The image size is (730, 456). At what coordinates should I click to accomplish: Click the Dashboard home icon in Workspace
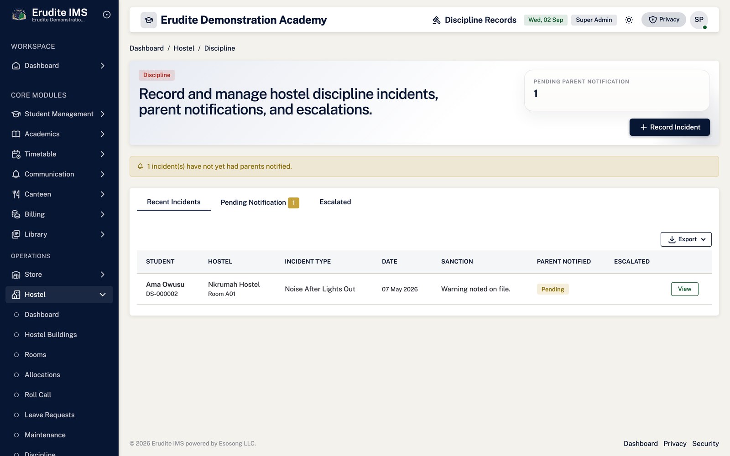click(x=16, y=66)
